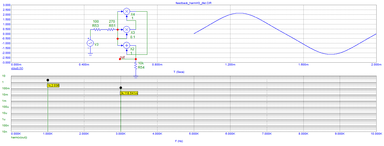This screenshot has width=384, height=146.
Task: Click the '3.000K' frequency axis value
Action: [x=121, y=134]
